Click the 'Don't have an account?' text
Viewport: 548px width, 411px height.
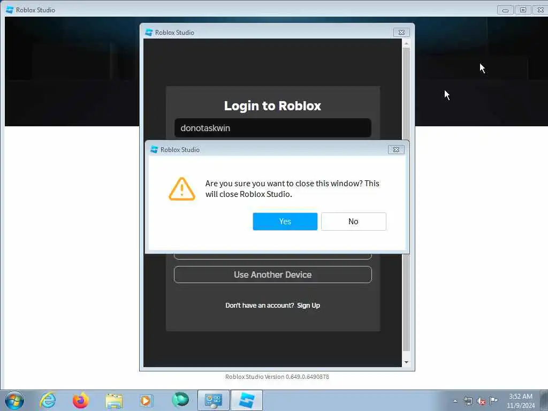pos(260,306)
